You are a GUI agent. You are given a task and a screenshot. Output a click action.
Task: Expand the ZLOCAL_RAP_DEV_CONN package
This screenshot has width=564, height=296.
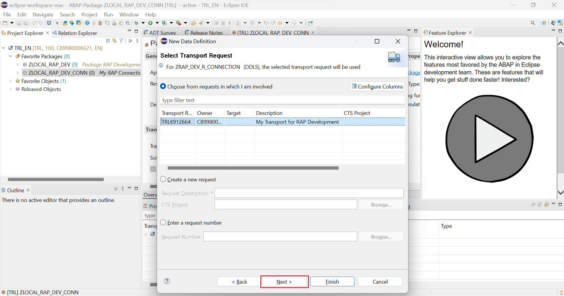(18, 73)
